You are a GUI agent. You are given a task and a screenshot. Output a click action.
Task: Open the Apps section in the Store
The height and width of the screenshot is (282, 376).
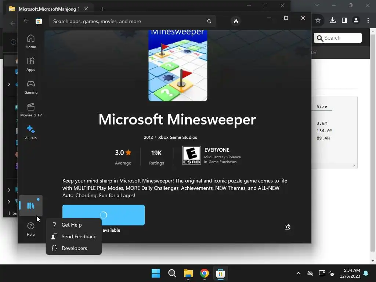pyautogui.click(x=31, y=64)
